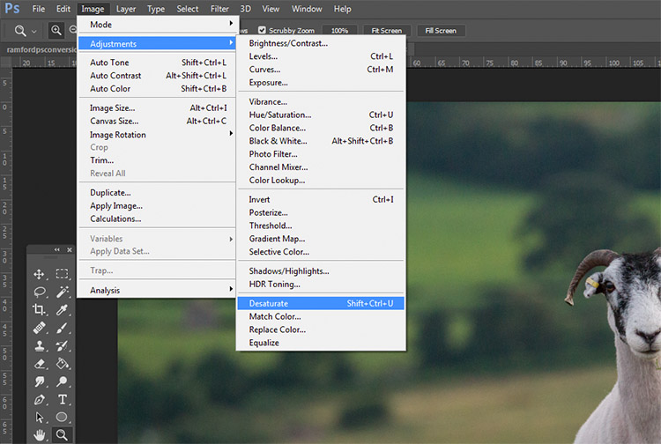Open the Filter menu

[x=219, y=9]
